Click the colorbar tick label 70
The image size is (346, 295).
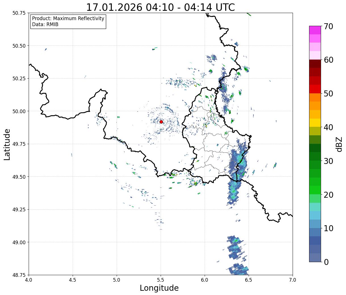click(x=328, y=26)
